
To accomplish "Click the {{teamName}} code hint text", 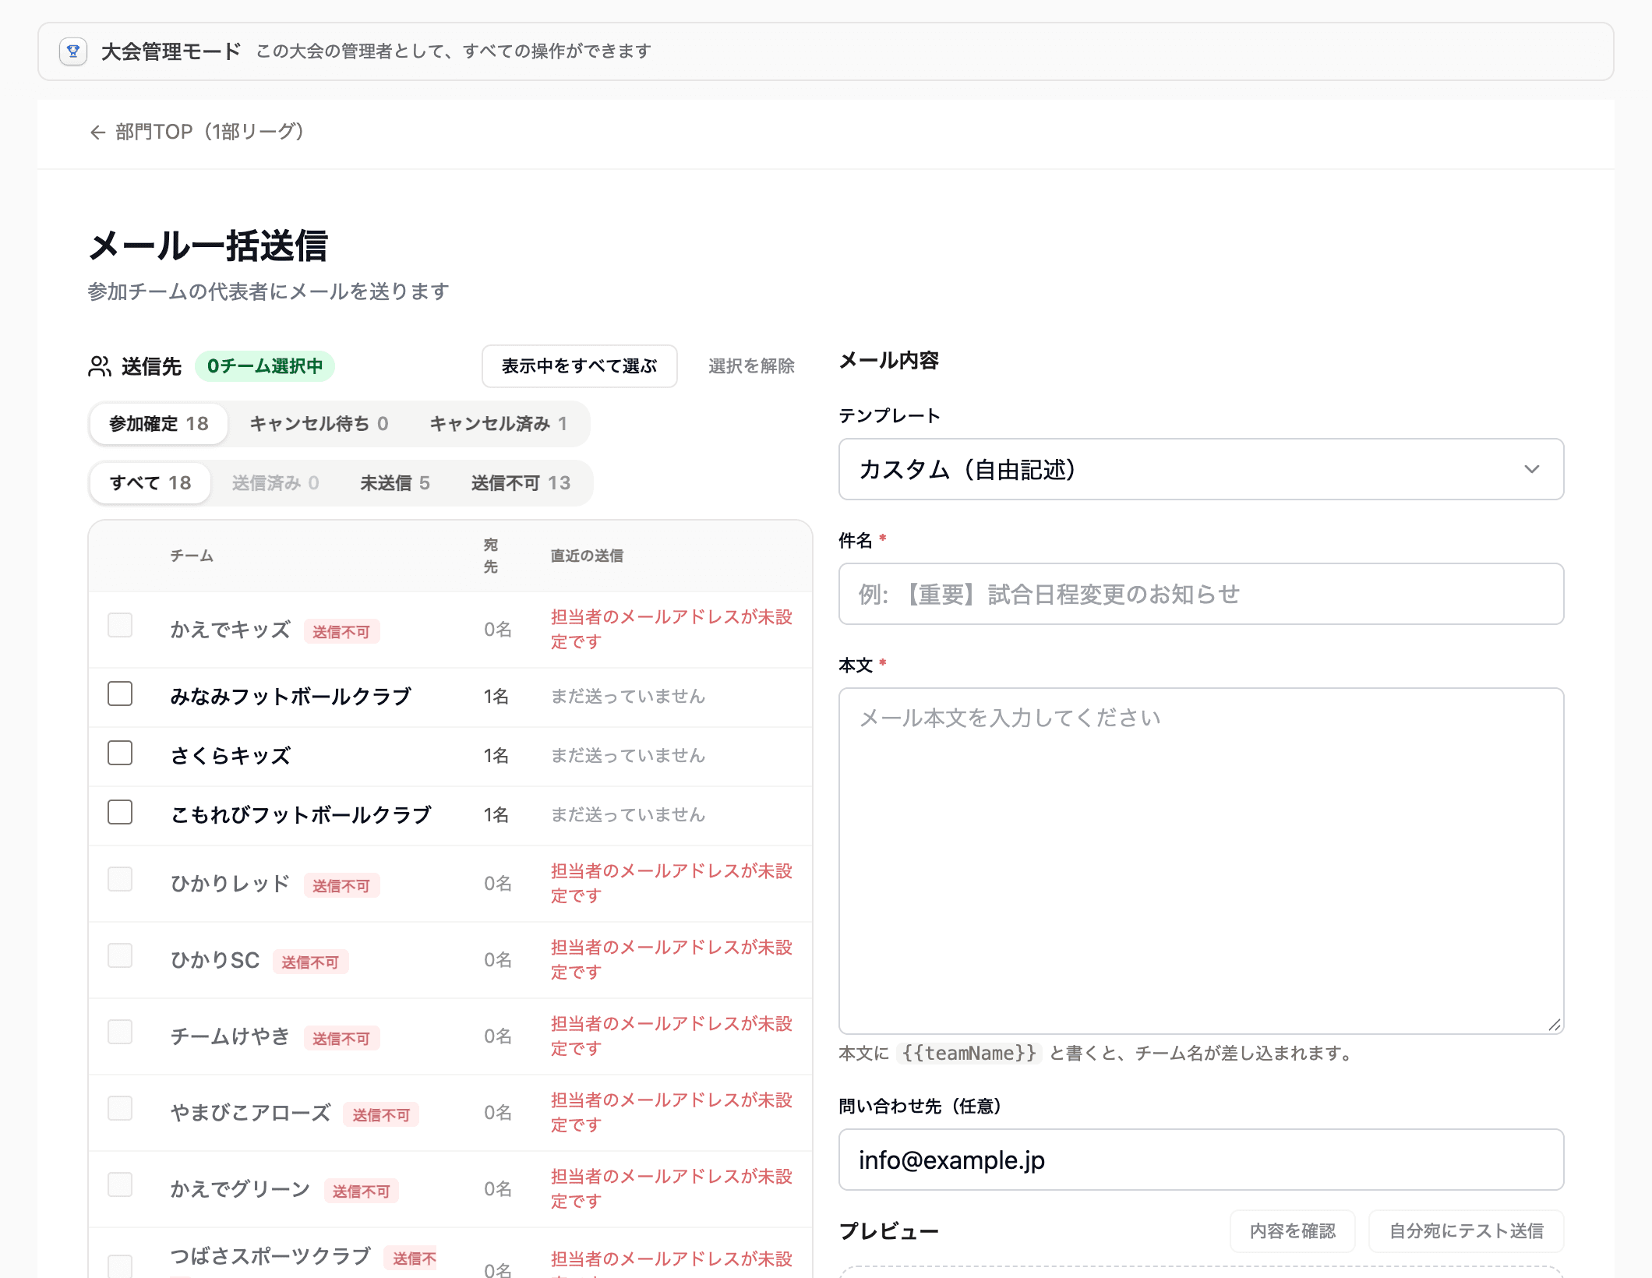I will [969, 1054].
